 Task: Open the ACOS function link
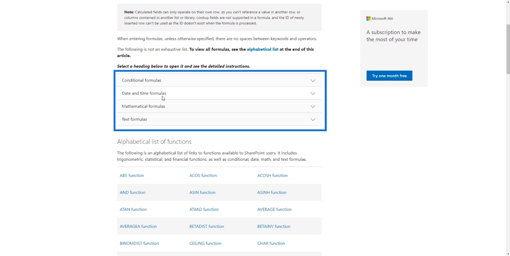point(203,175)
